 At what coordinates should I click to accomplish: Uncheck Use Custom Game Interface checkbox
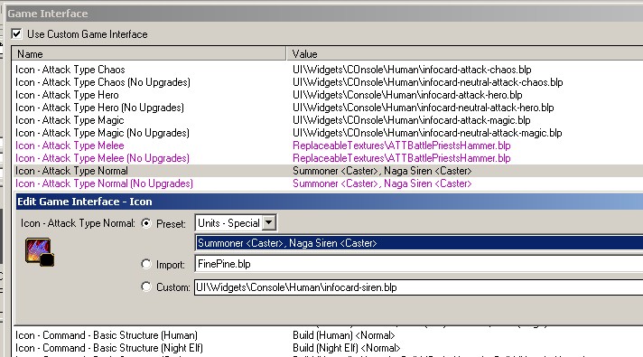(16, 33)
